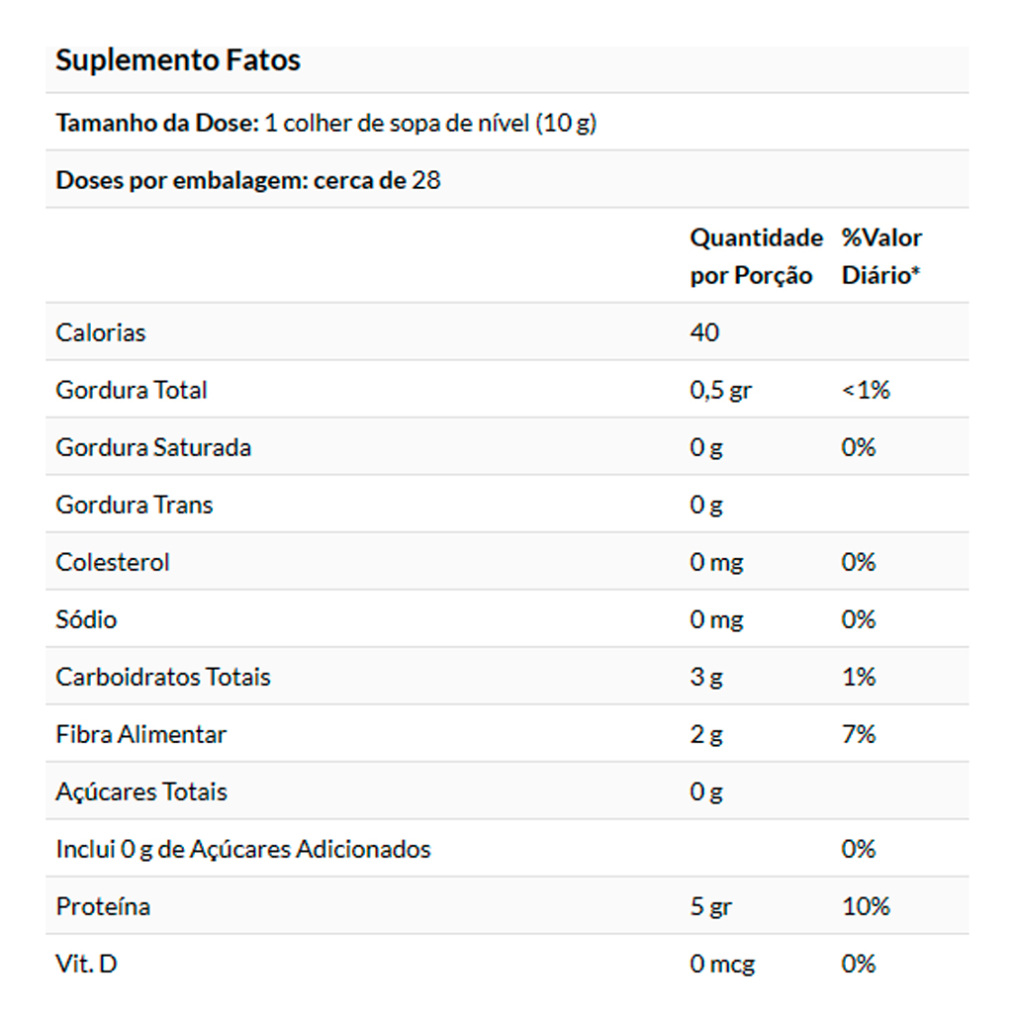Image resolution: width=1015 pixels, height=1023 pixels.
Task: Click the "Fibra Alimentar" row label
Action: coord(141,734)
